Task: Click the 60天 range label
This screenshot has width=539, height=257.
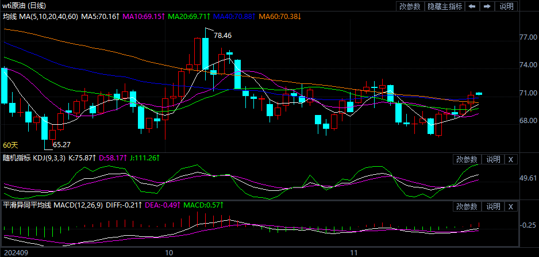Action: pyautogui.click(x=10, y=145)
